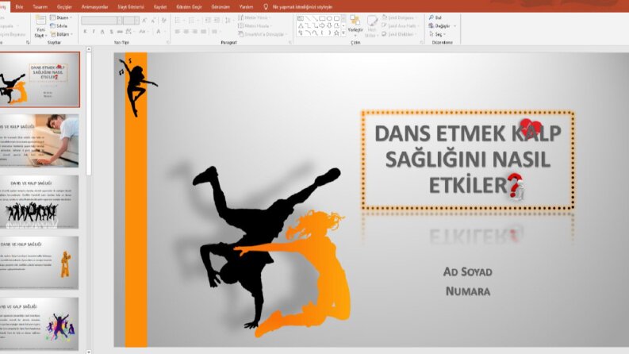Switch to Animasyonlar tab
This screenshot has height=354, width=629.
(x=94, y=7)
